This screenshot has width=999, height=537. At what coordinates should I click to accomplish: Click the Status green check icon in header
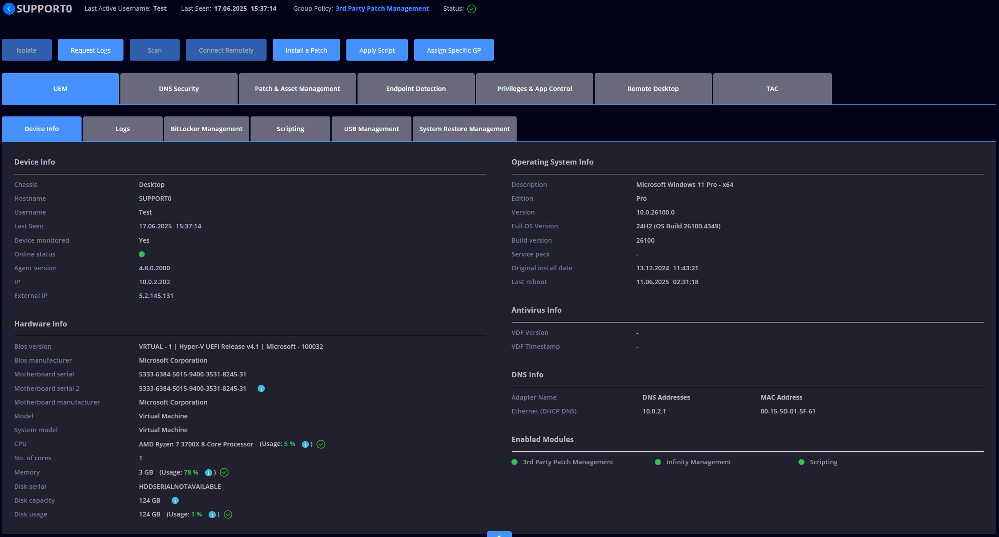472,9
